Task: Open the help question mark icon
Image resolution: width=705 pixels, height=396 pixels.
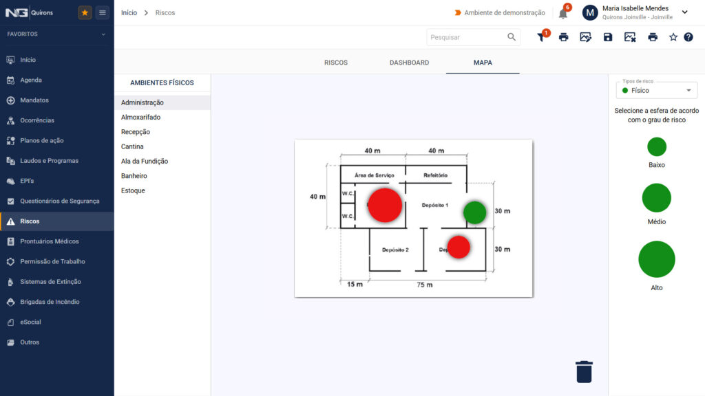Action: pos(688,37)
